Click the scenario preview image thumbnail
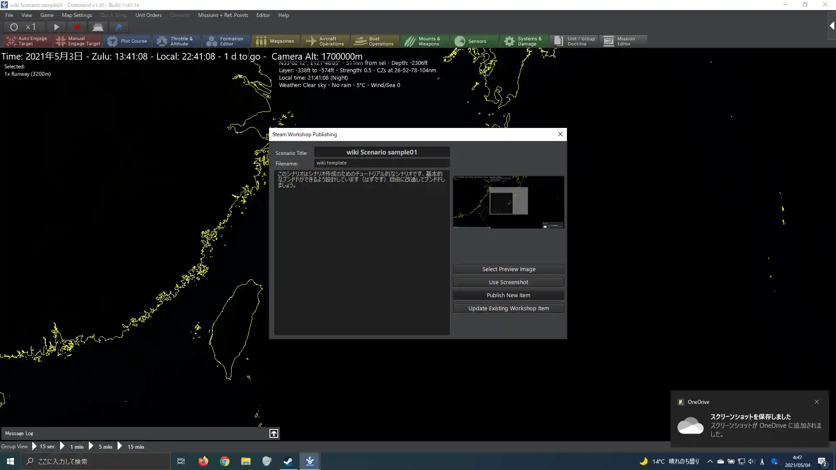Image resolution: width=836 pixels, height=470 pixels. tap(508, 202)
